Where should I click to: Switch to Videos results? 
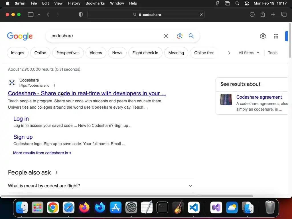pos(96,53)
